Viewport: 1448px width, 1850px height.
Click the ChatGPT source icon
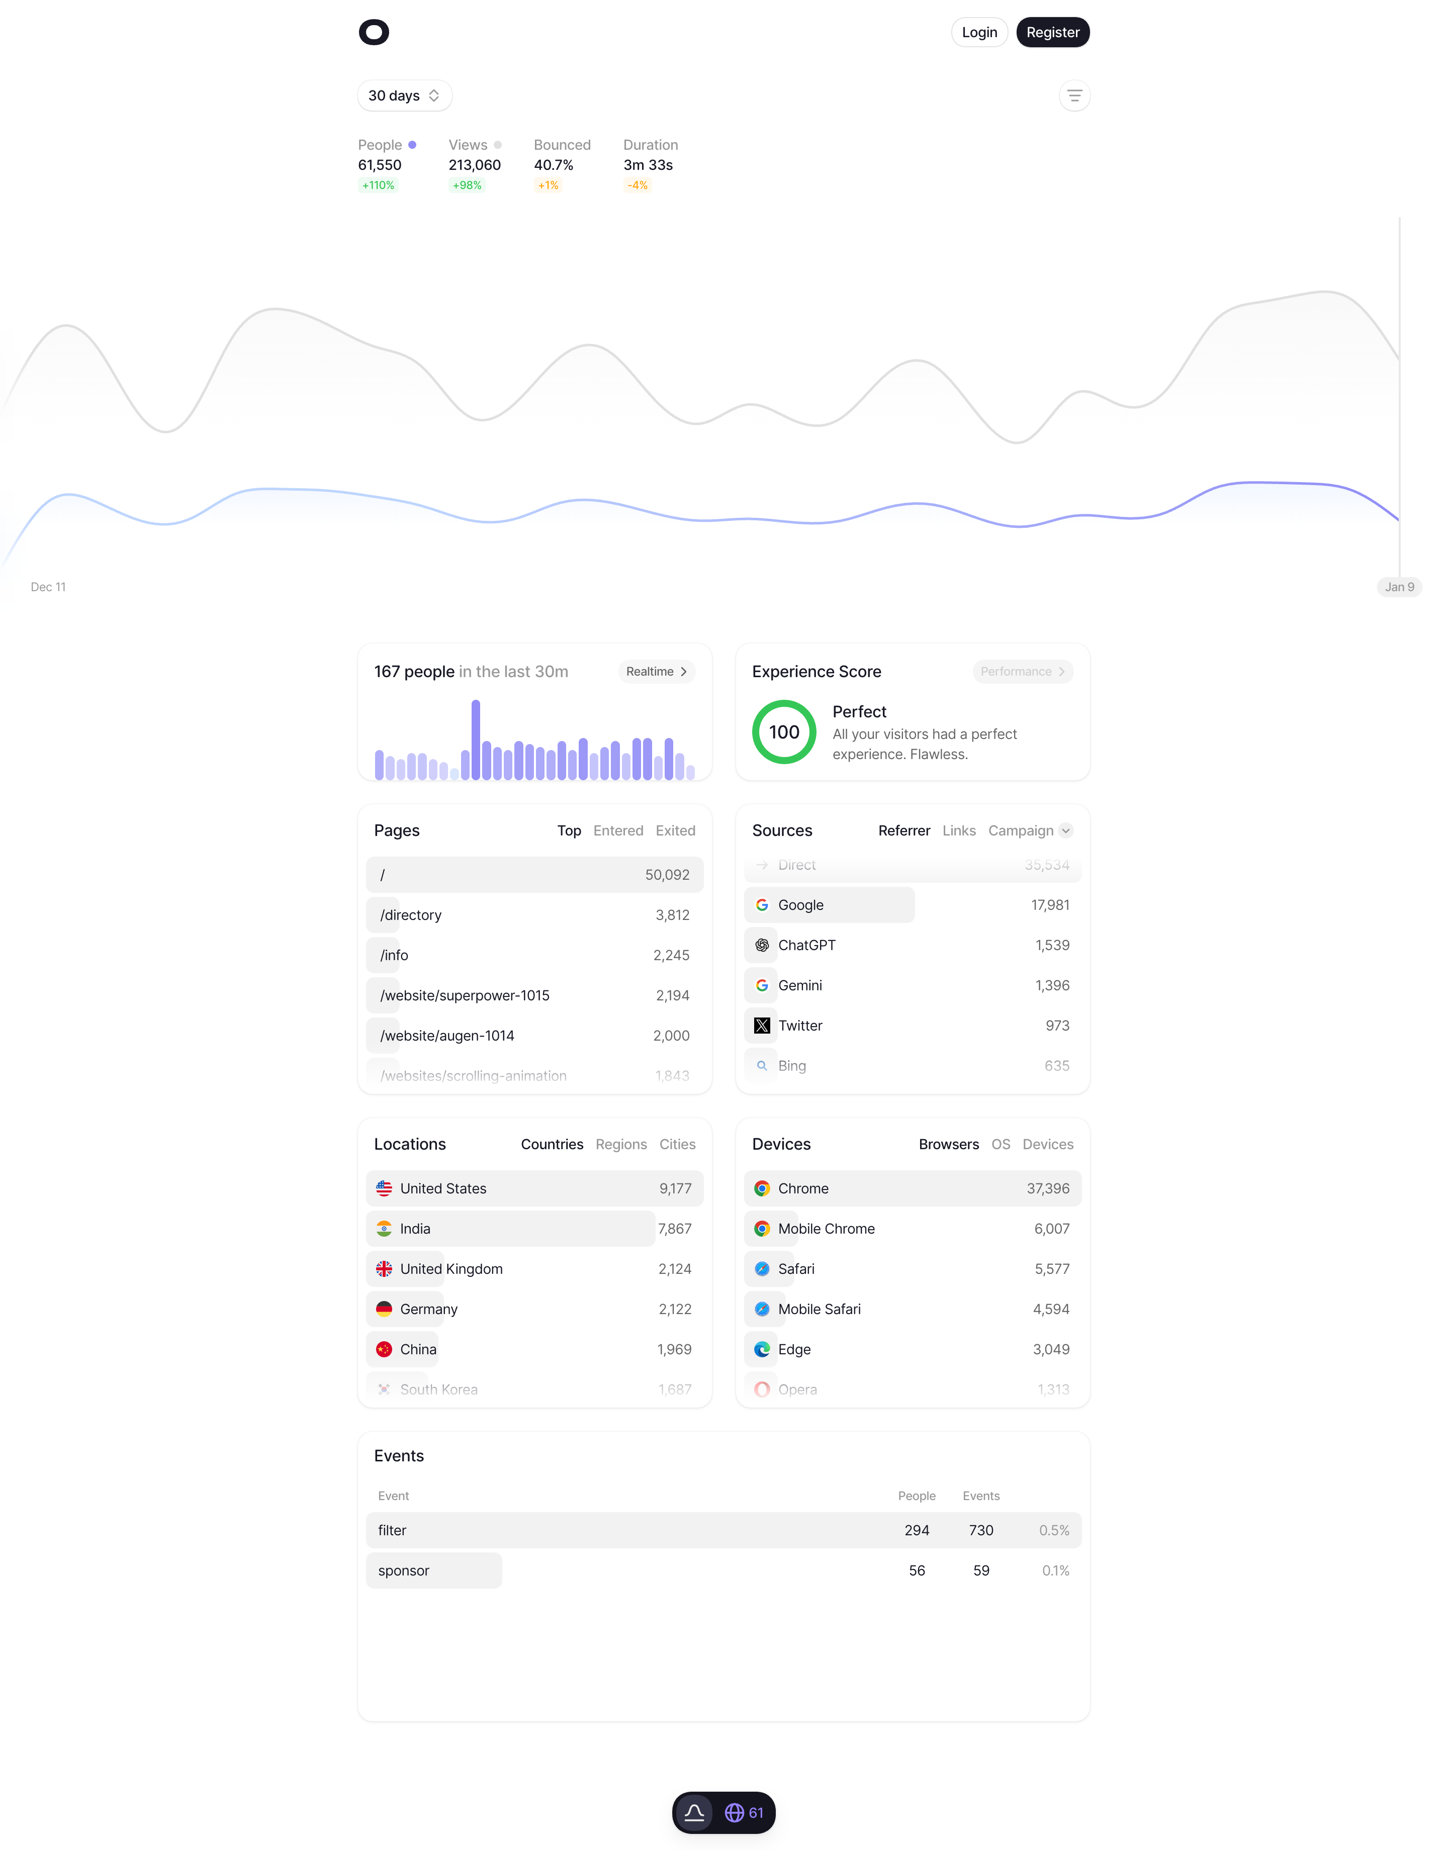762,945
